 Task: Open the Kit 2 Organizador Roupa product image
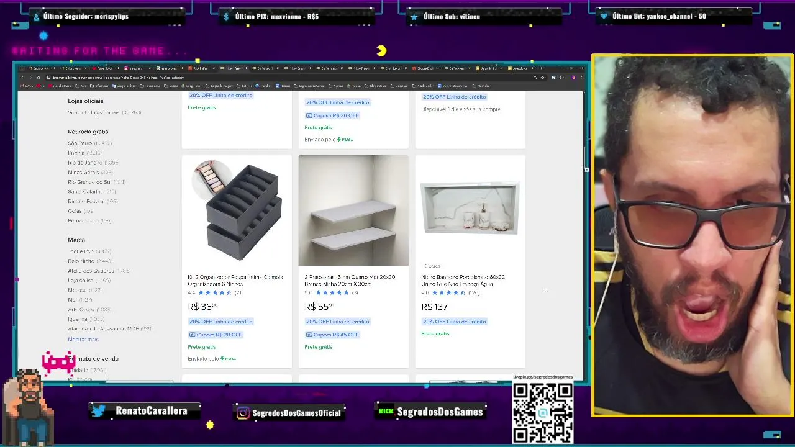[x=237, y=210]
